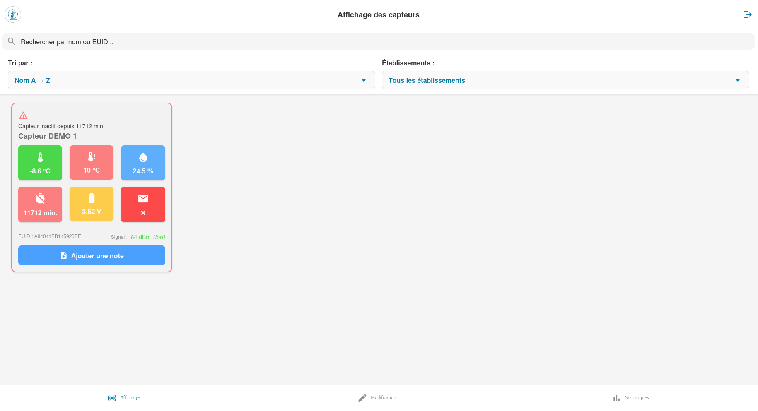Viewport: 758px width, 411px height.
Task: Click the yellow 3.62 V battery tile
Action: 92,204
